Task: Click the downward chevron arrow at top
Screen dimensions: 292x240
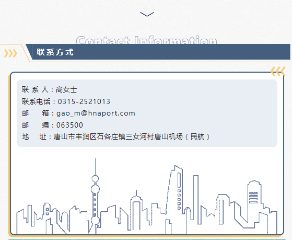Action: click(x=147, y=14)
